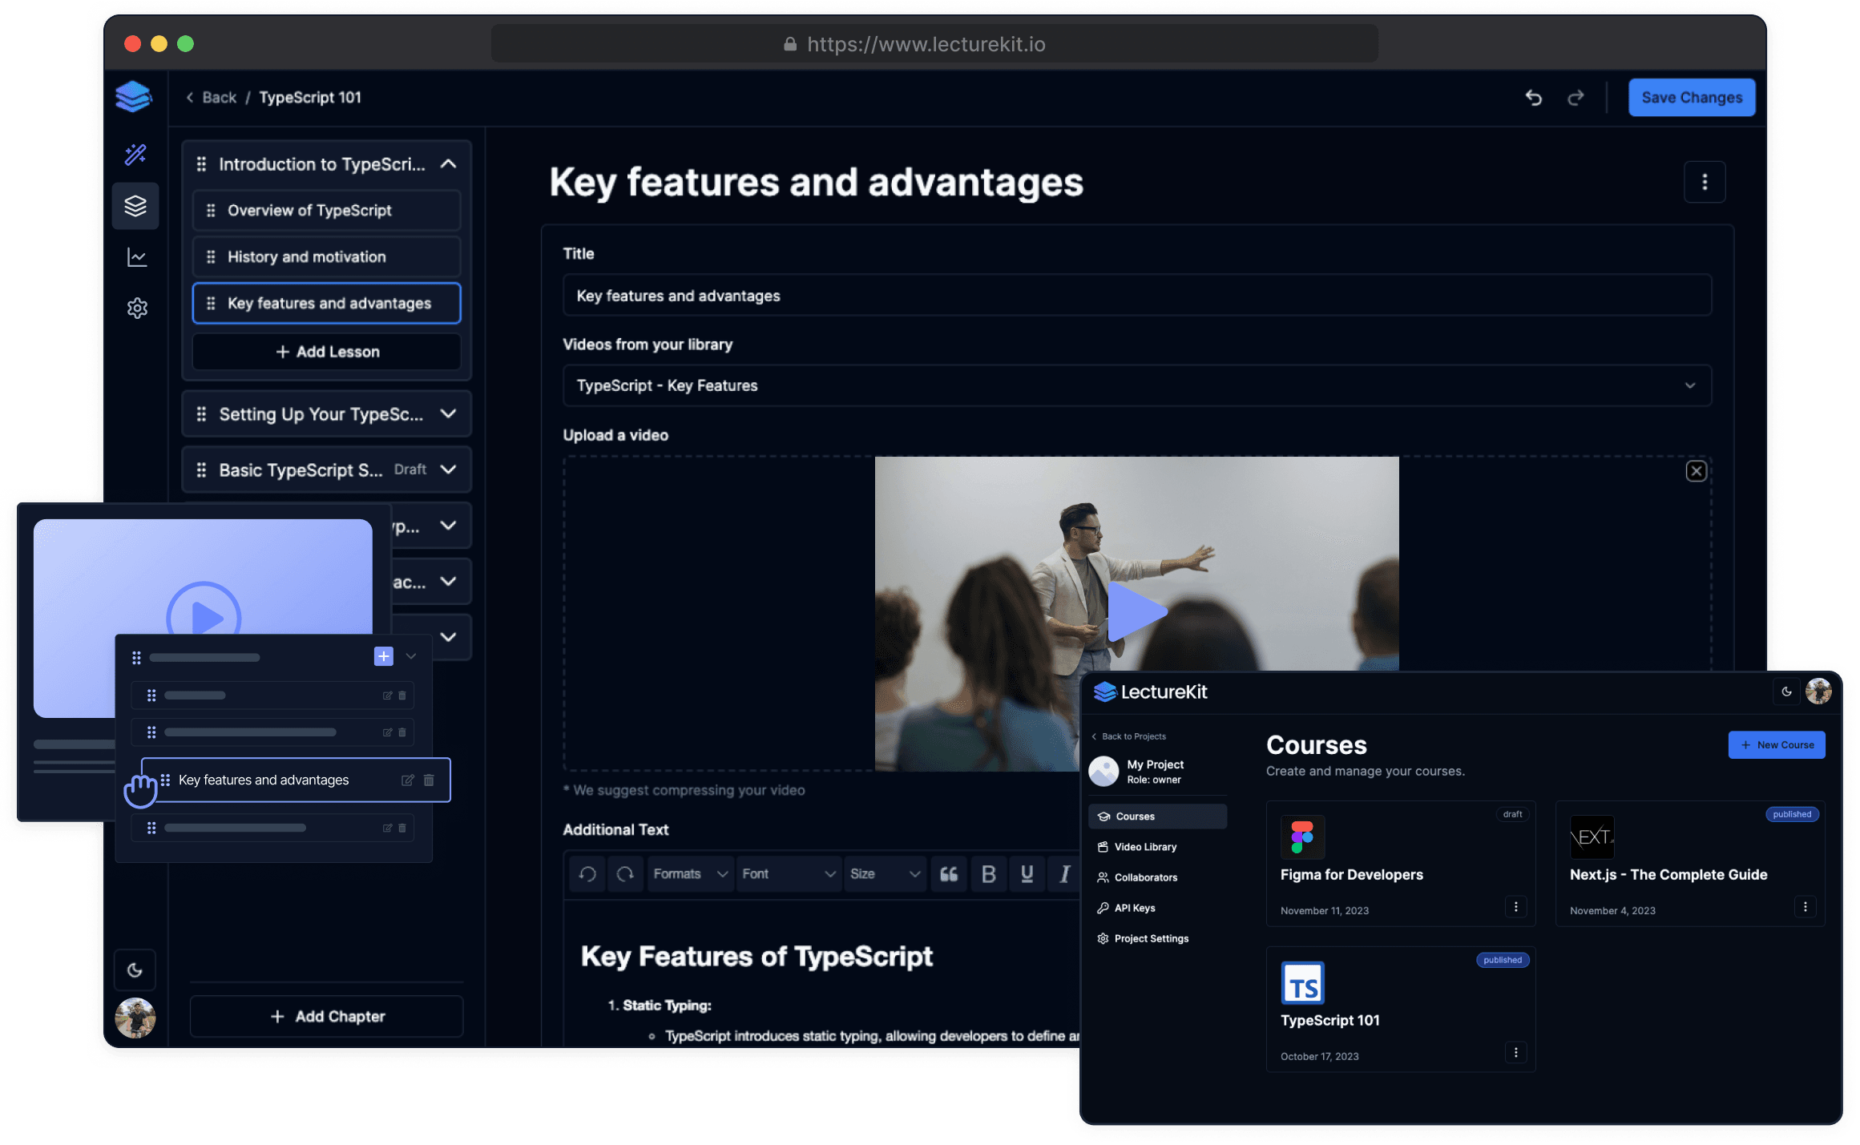Viewport: 1860px width, 1145px height.
Task: Insert blockquote with quote icon
Action: [x=949, y=874]
